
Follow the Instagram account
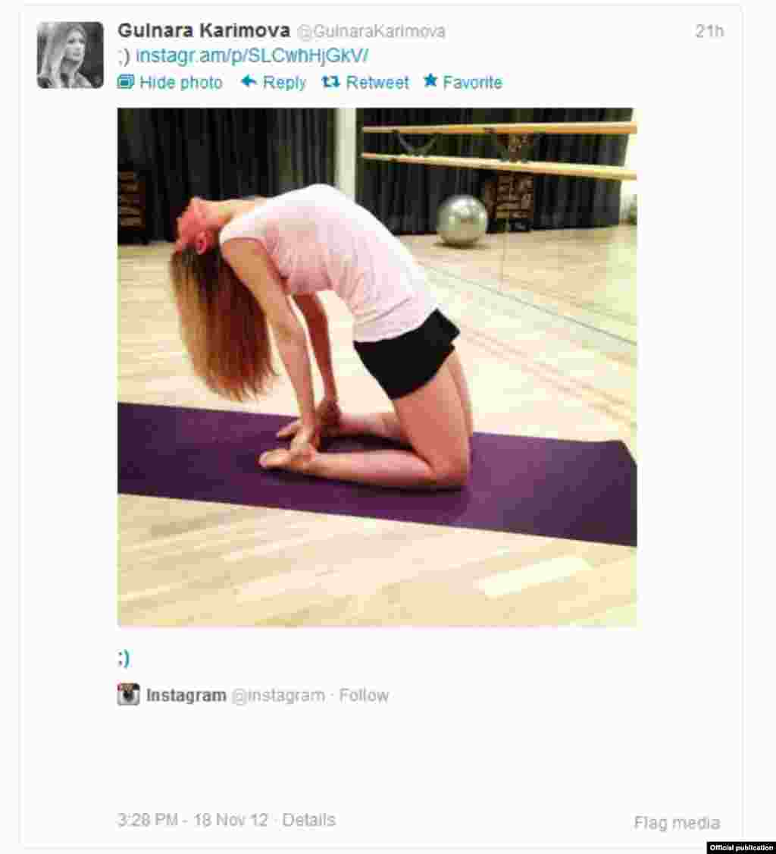coord(364,695)
